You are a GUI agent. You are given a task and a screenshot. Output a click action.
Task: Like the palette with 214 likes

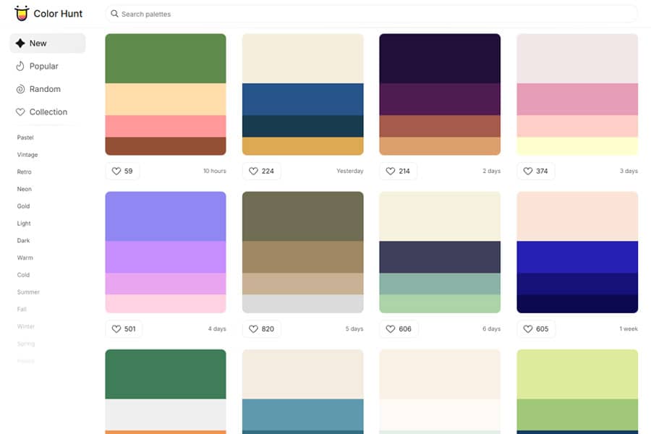click(x=398, y=171)
